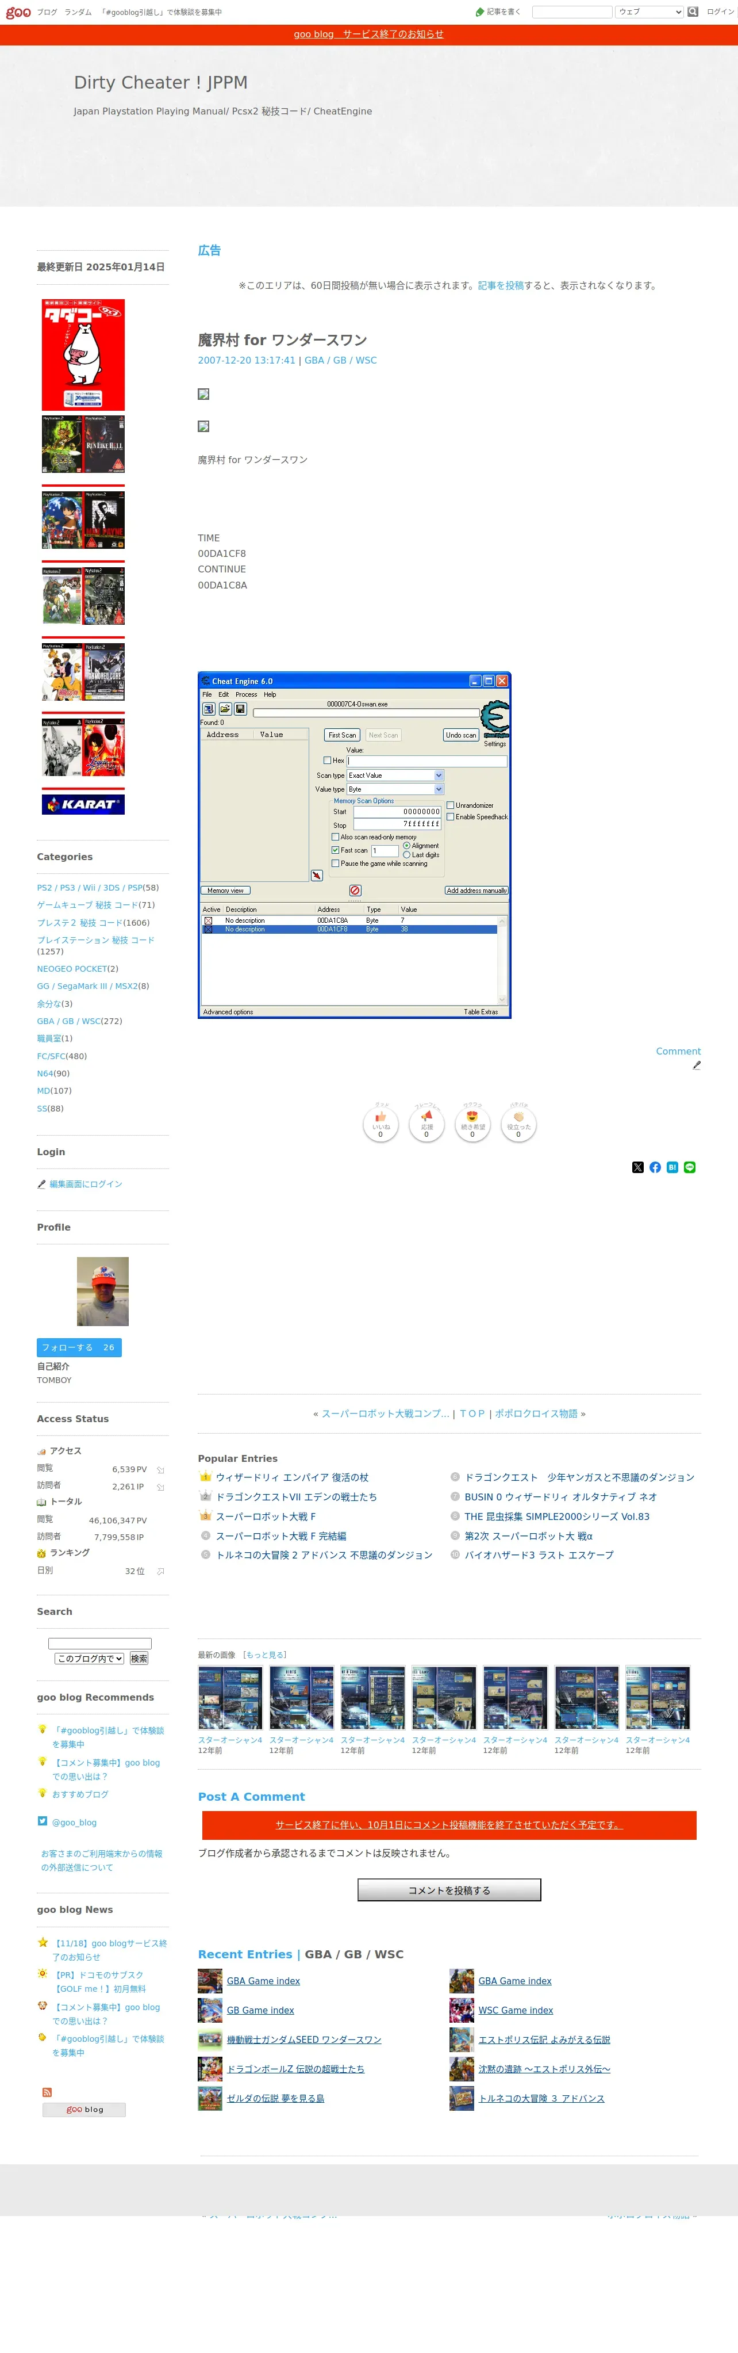738x2353 pixels.
Task: Click the 検索 button in sidebar
Action: coord(139,1658)
